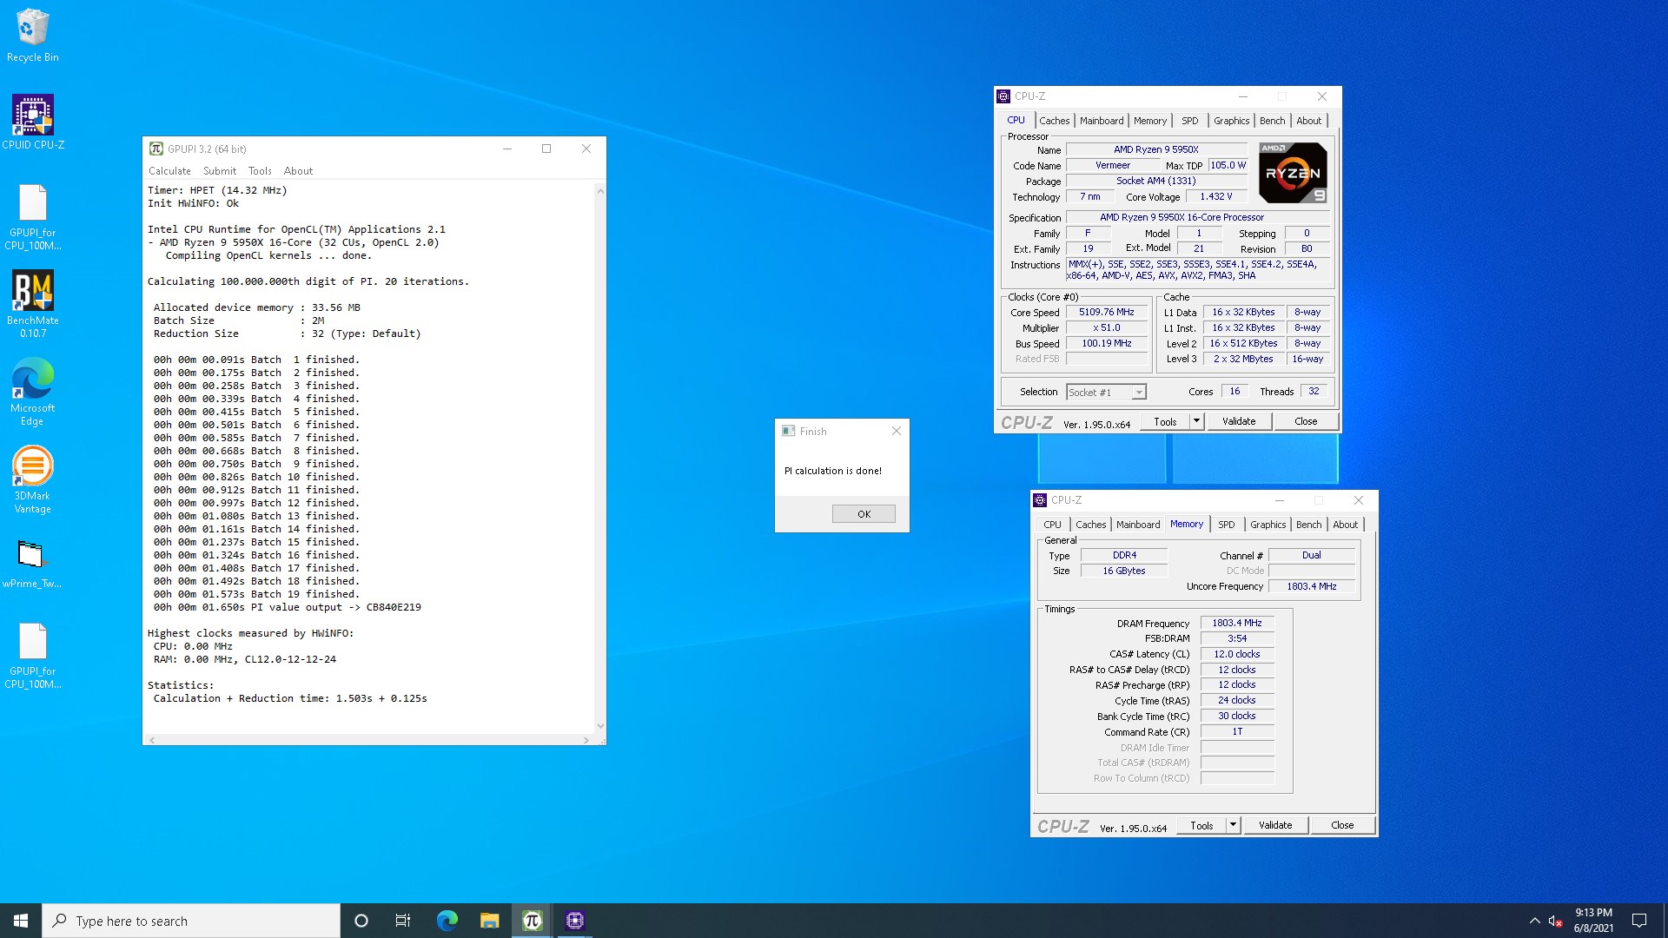Open About tab in upper CPU-Z window
Image resolution: width=1668 pixels, height=938 pixels.
[1308, 121]
